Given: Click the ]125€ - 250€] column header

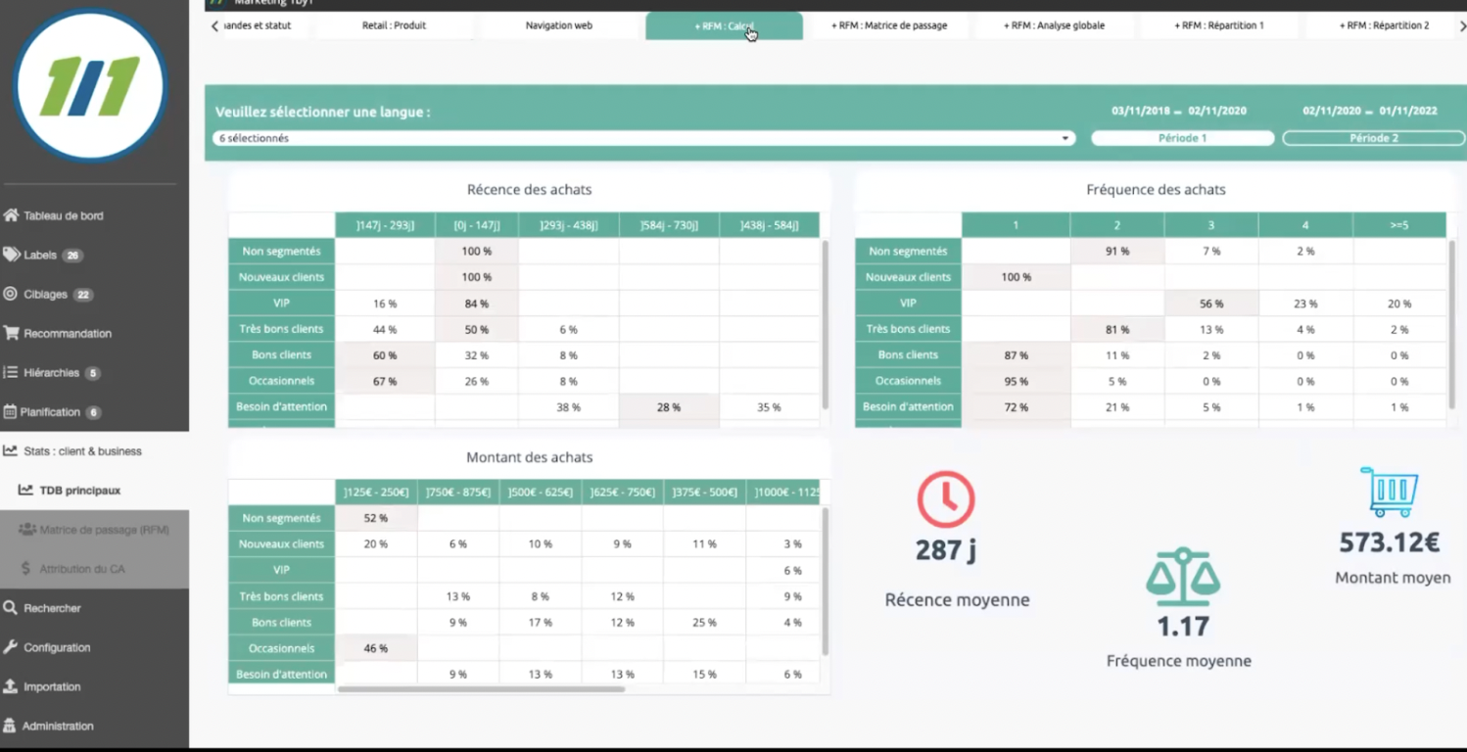Looking at the screenshot, I should coord(376,493).
